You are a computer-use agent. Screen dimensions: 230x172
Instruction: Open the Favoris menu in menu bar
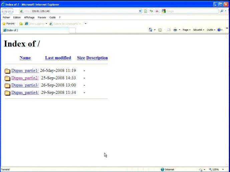click(x=42, y=17)
